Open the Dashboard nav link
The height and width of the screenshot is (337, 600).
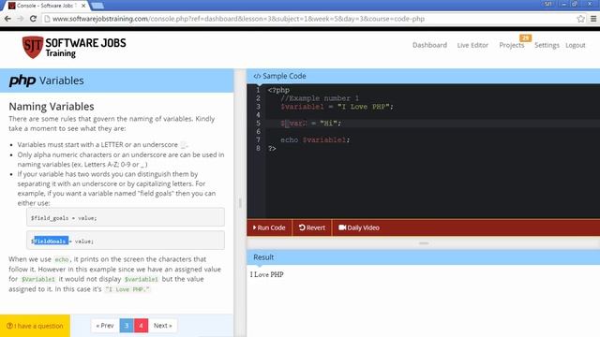429,45
